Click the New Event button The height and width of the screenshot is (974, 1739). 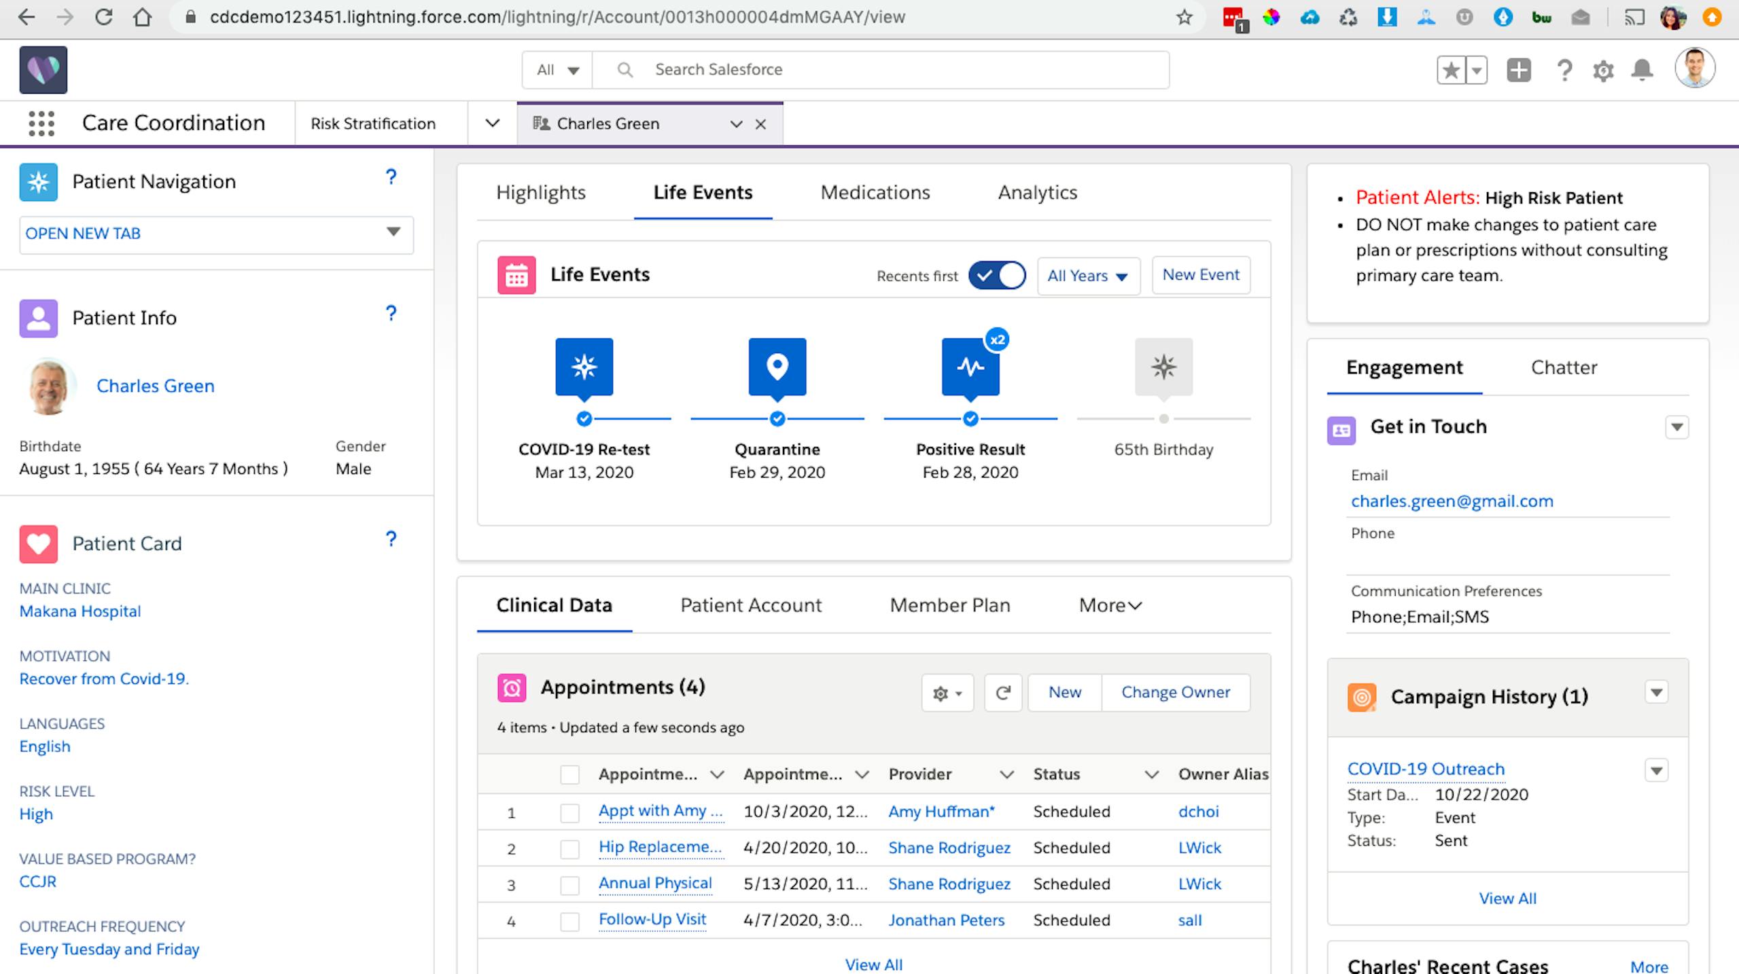[1201, 275]
